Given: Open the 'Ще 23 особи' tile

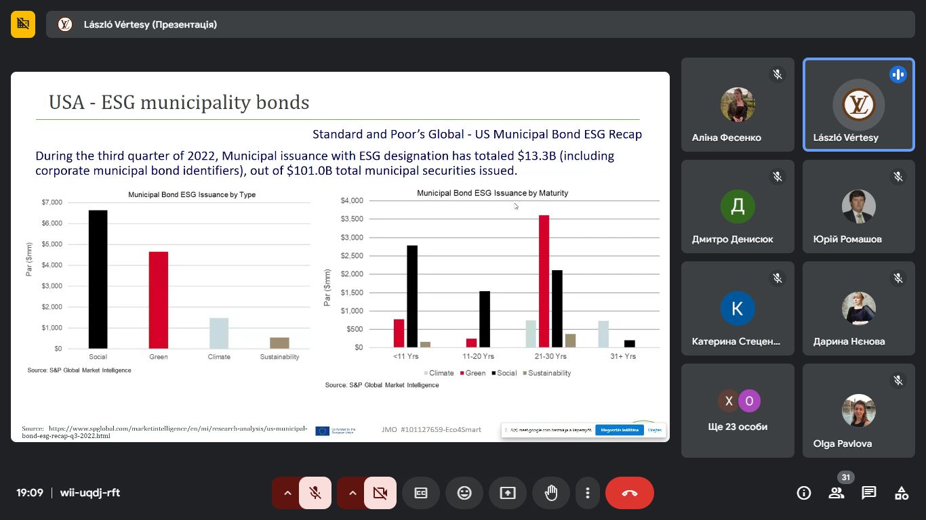Looking at the screenshot, I should [738, 410].
